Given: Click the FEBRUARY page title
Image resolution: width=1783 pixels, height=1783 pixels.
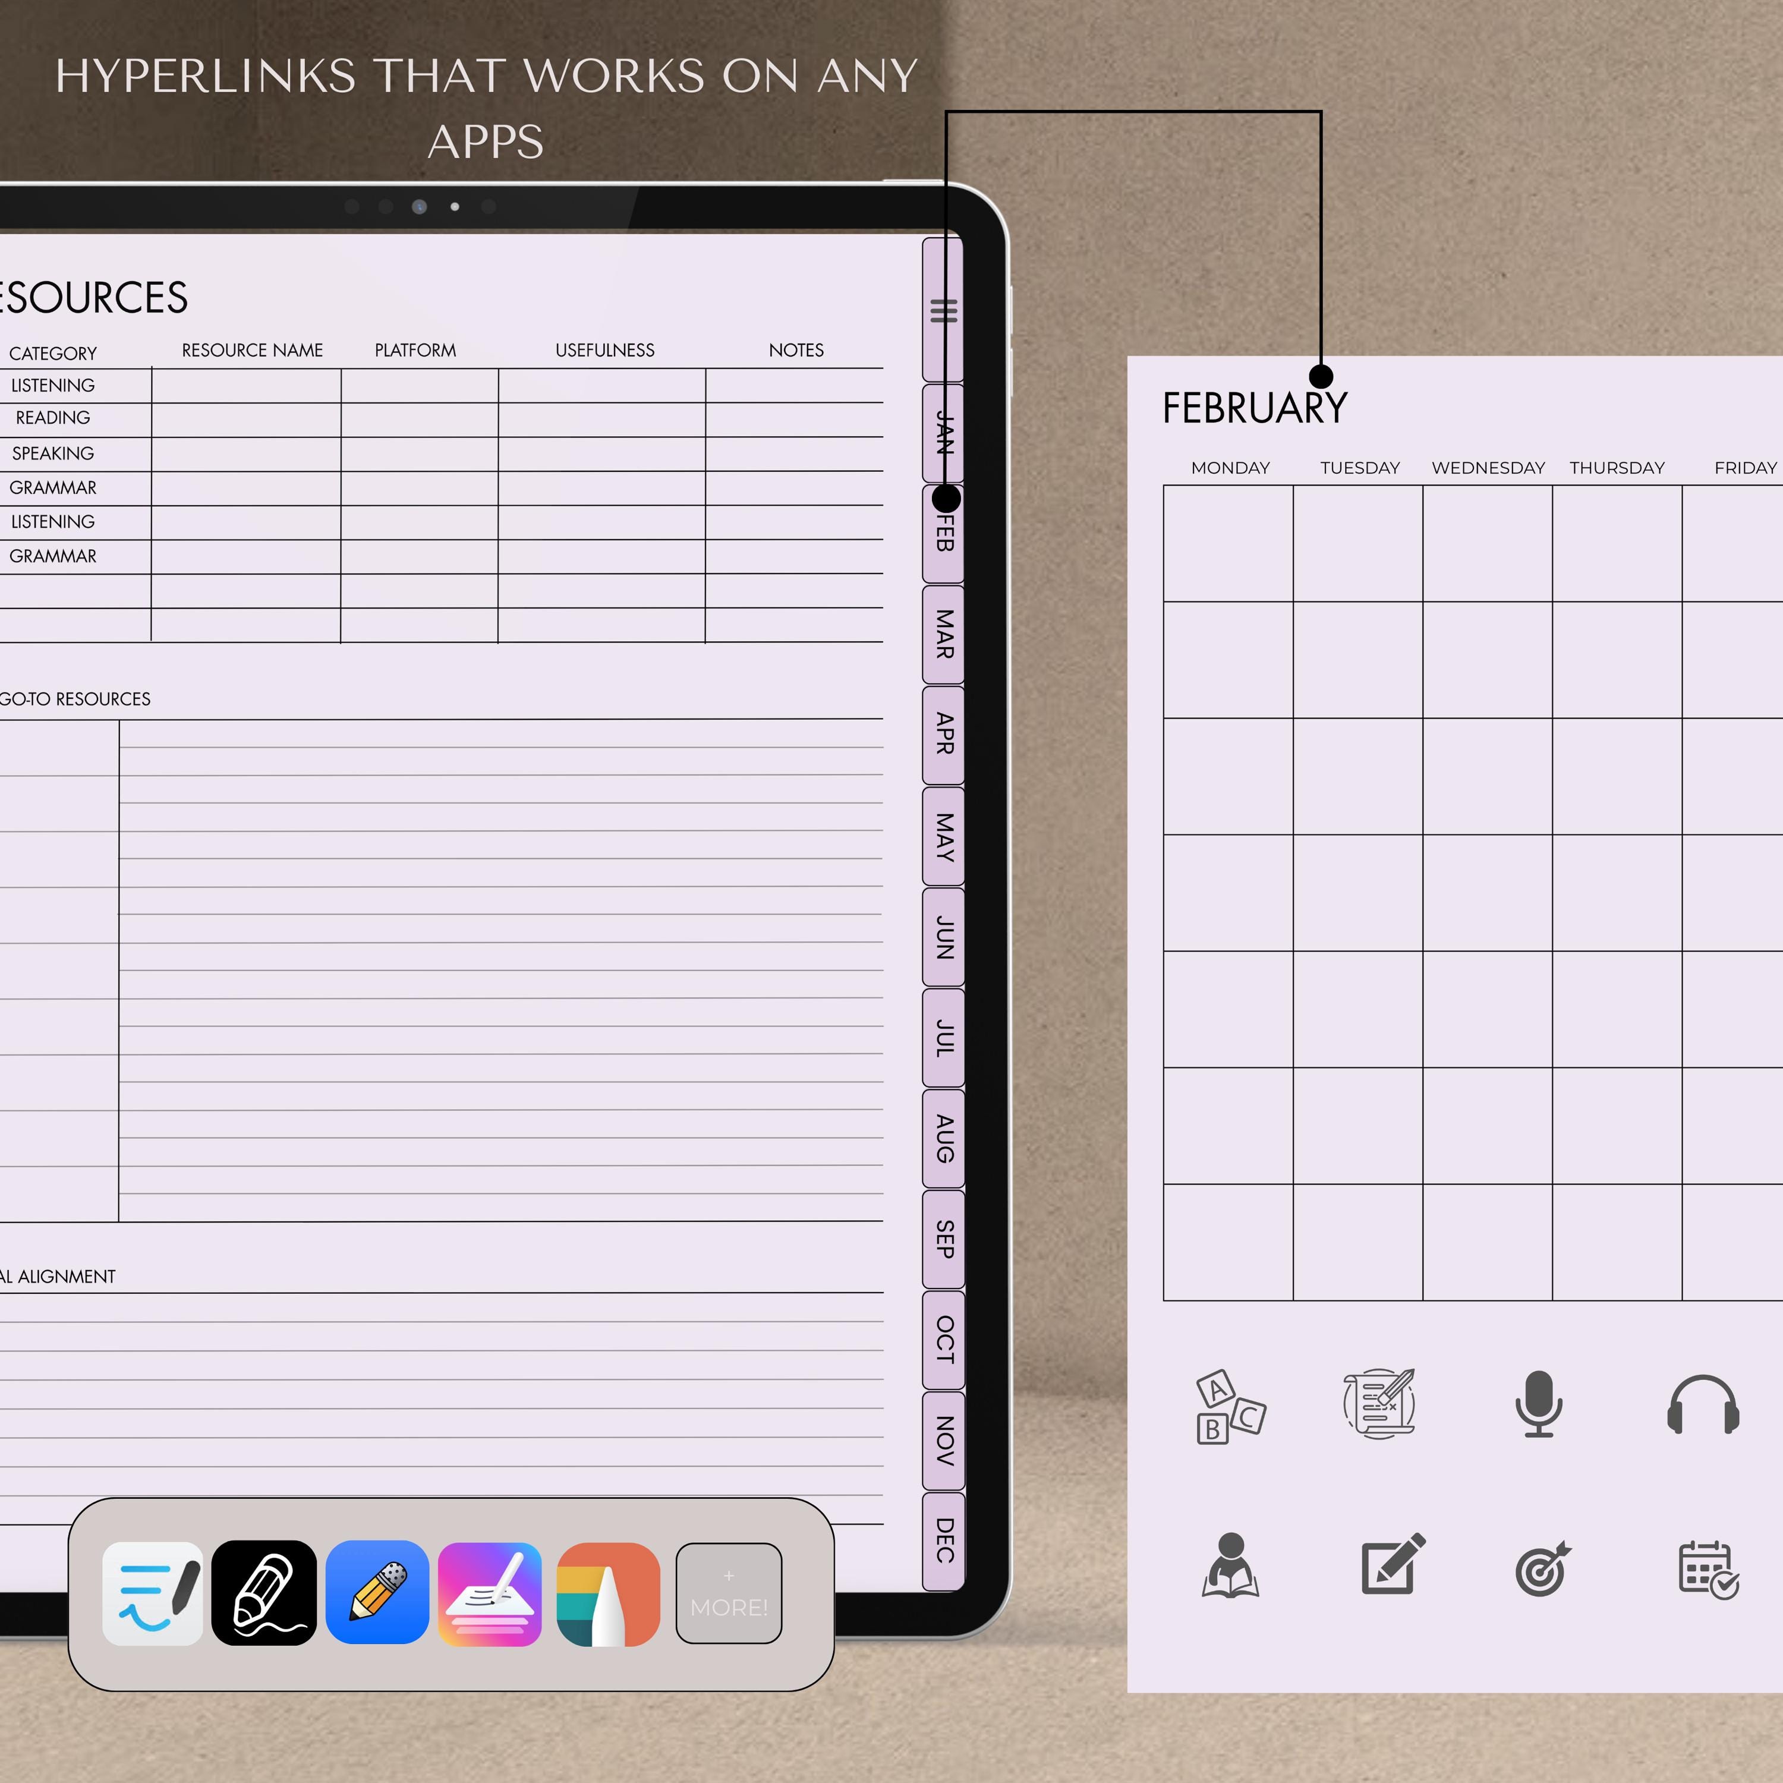Looking at the screenshot, I should click(1254, 408).
